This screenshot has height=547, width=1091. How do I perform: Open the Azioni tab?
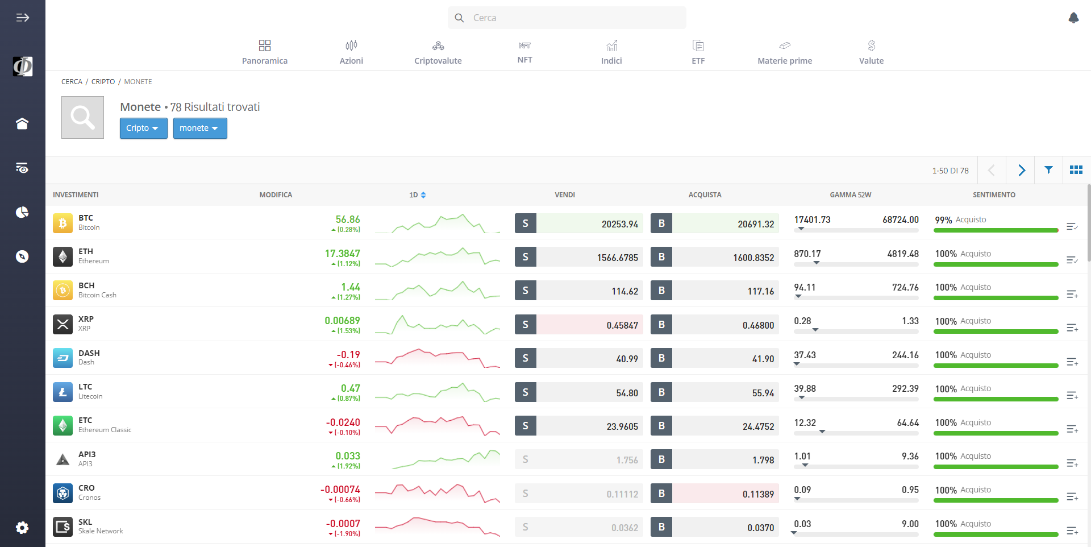(x=351, y=52)
